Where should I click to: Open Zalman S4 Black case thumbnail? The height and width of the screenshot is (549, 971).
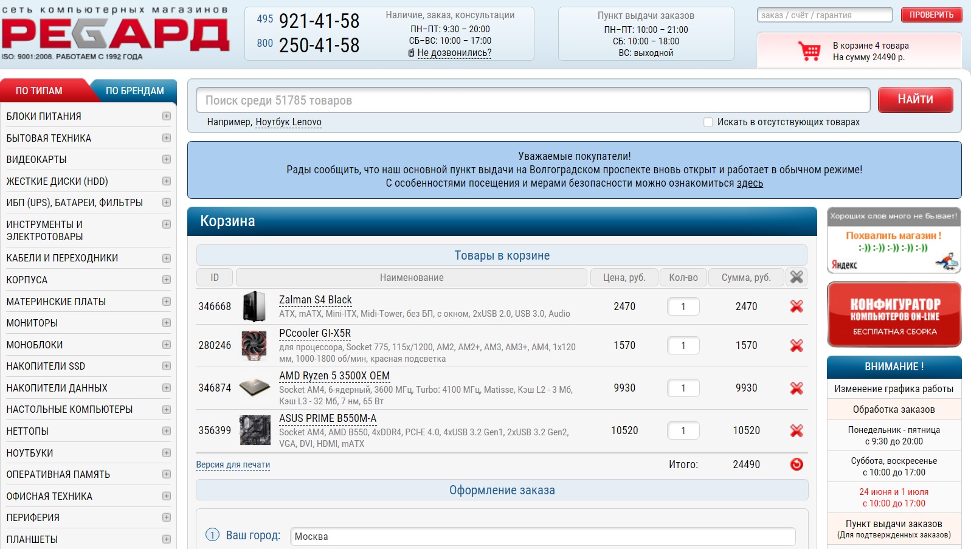click(x=254, y=306)
